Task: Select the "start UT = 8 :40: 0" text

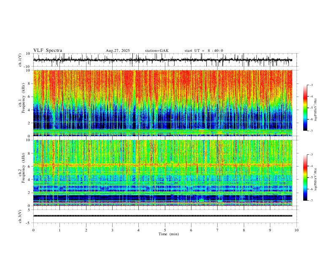Action: click(204, 51)
